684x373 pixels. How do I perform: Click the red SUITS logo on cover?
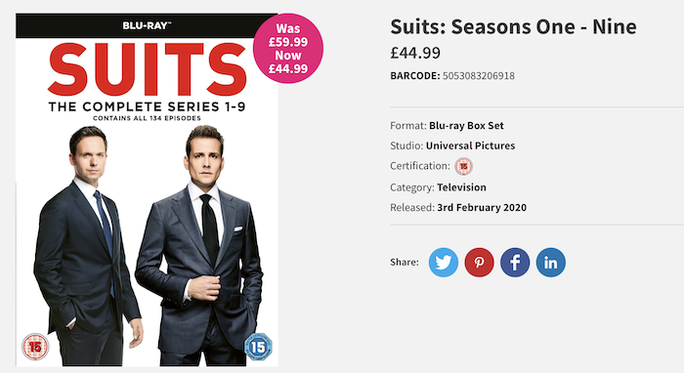click(147, 69)
